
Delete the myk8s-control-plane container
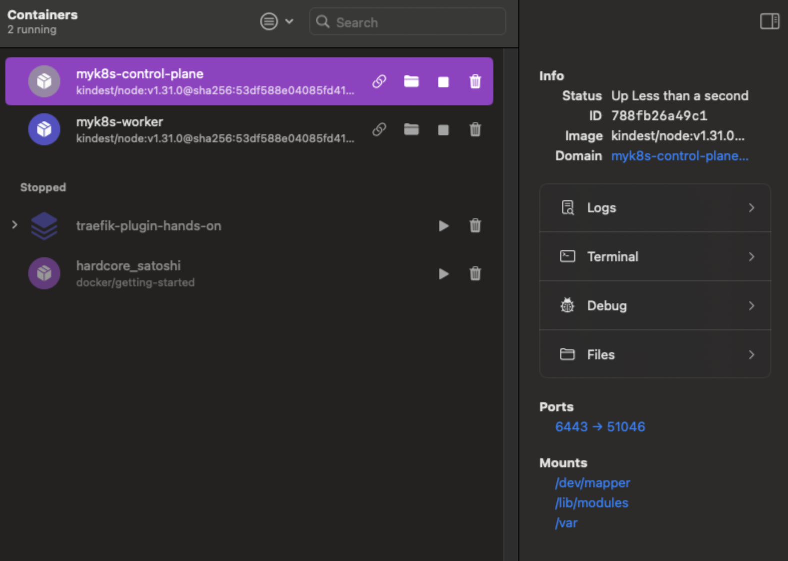click(475, 81)
